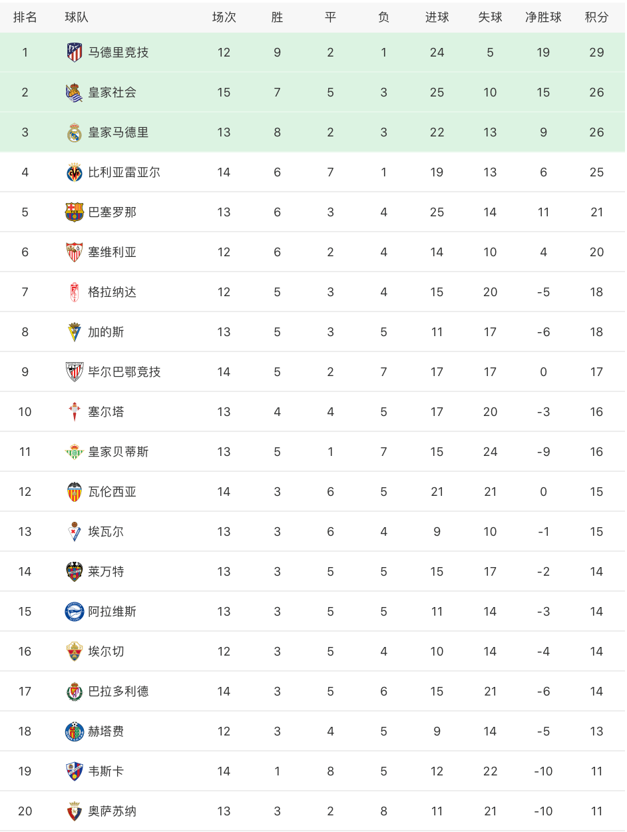Sort table by 积分 column header

pos(596,17)
